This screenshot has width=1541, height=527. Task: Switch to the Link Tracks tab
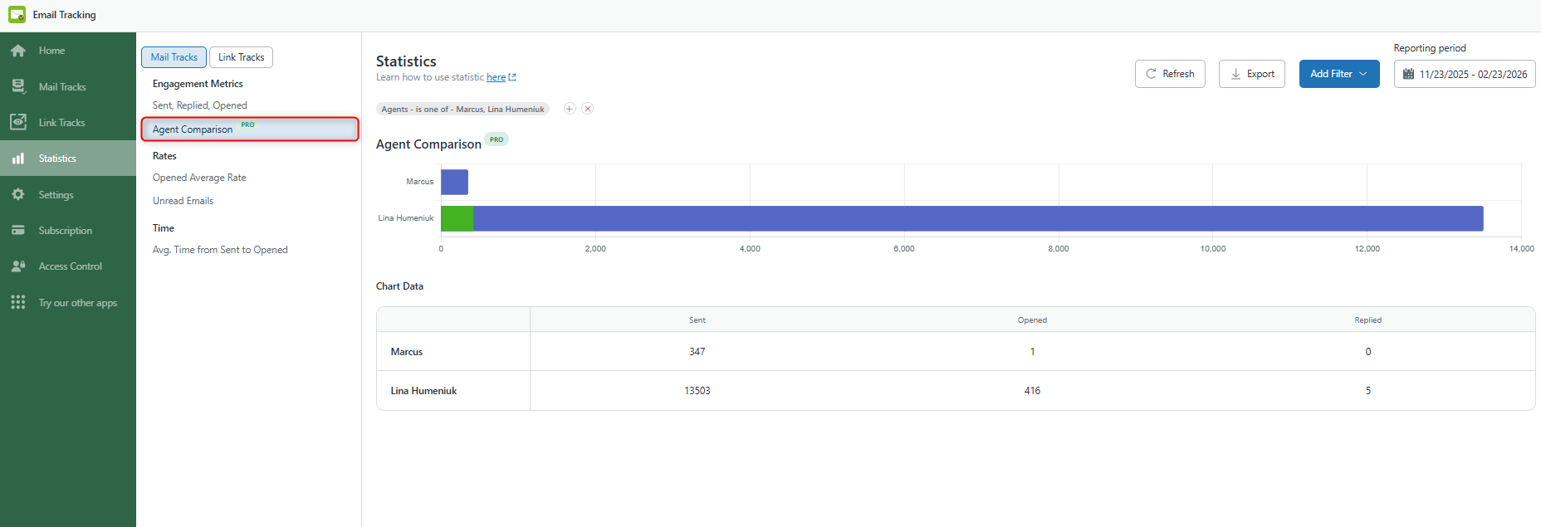coord(241,57)
